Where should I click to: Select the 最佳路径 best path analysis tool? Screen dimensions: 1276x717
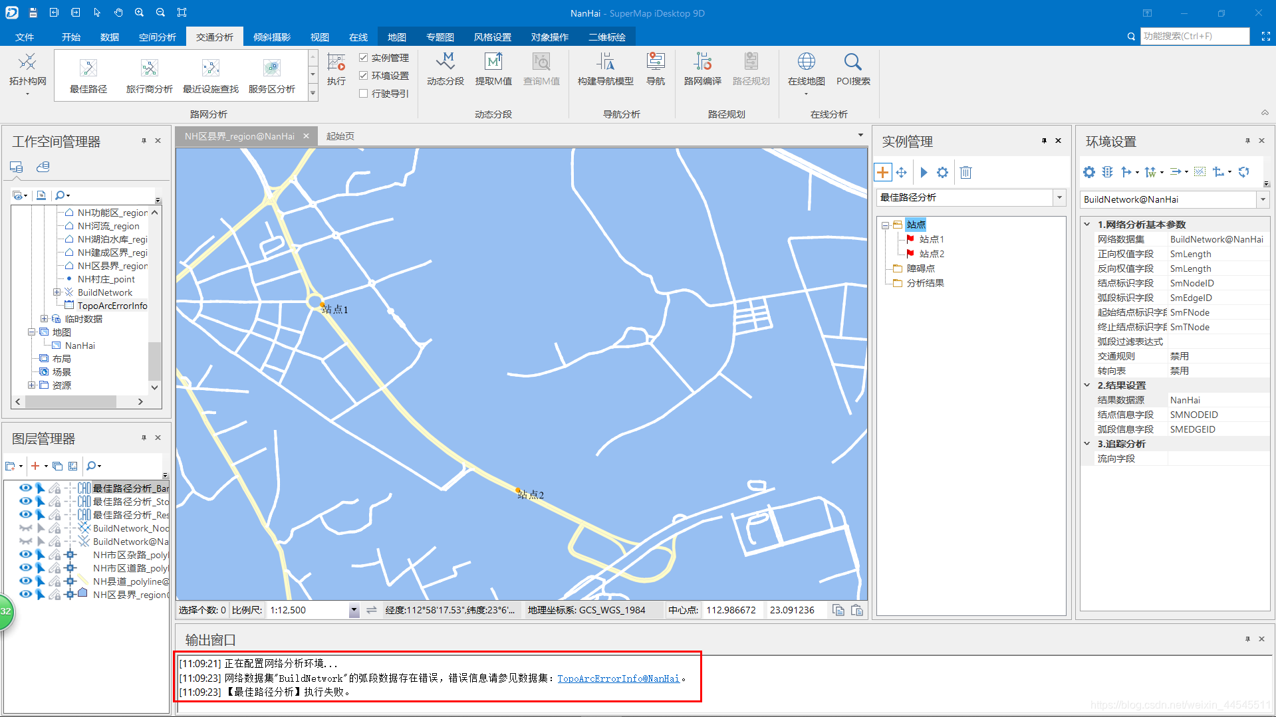pos(88,76)
